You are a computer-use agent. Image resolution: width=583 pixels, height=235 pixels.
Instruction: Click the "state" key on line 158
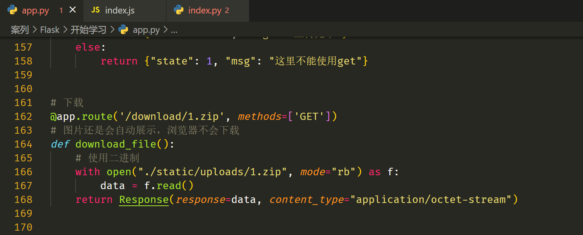[x=172, y=61]
